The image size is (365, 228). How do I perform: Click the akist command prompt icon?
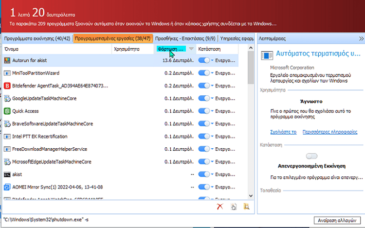[x=7, y=175]
